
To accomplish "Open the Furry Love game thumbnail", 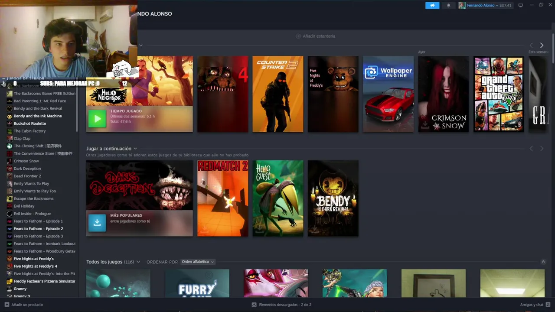I will [x=197, y=283].
